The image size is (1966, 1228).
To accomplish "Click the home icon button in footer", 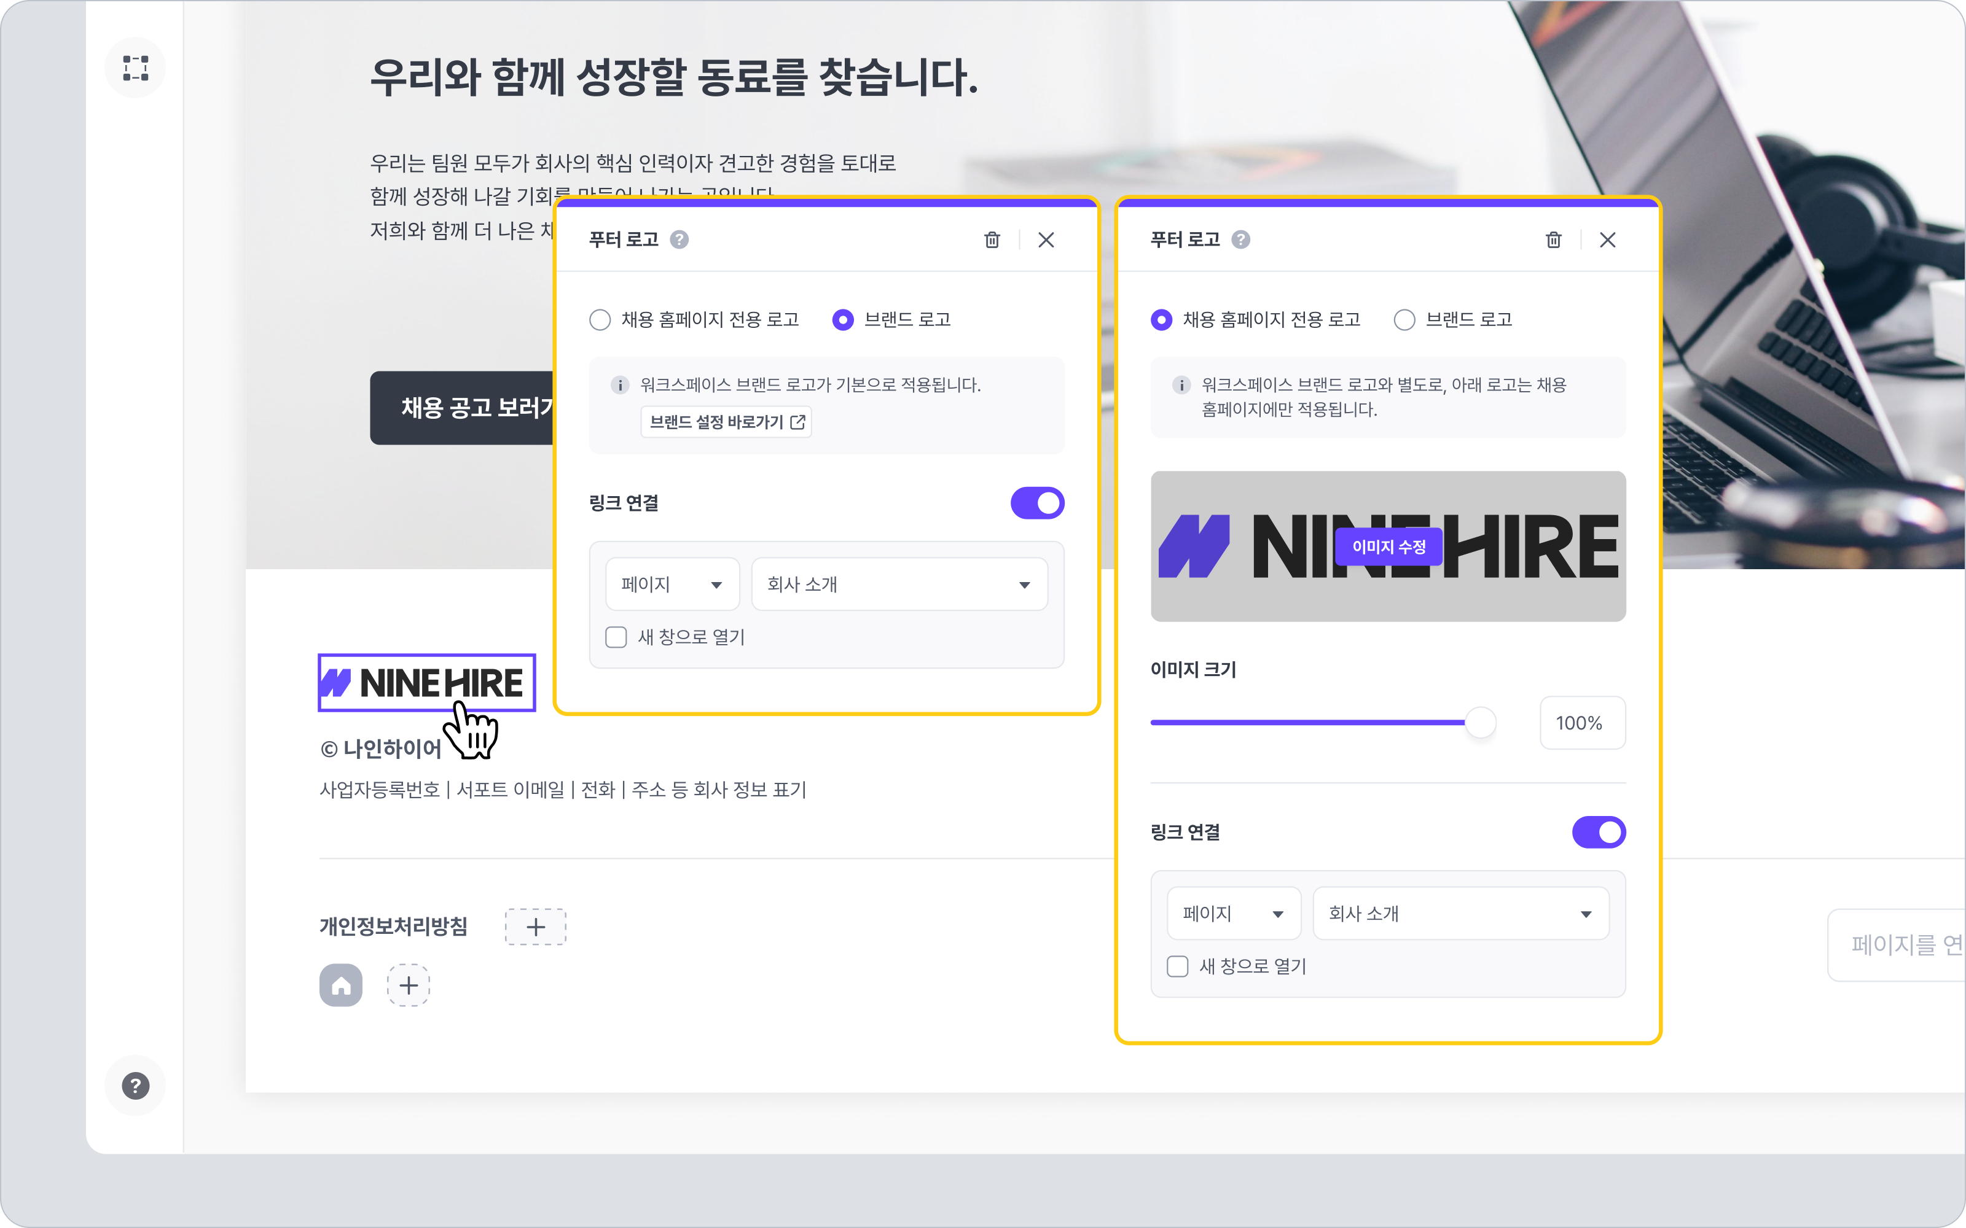I will (340, 985).
